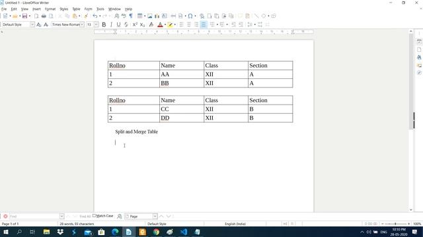The image size is (423, 237).
Task: Toggle Center alignment
Action: 189,24
